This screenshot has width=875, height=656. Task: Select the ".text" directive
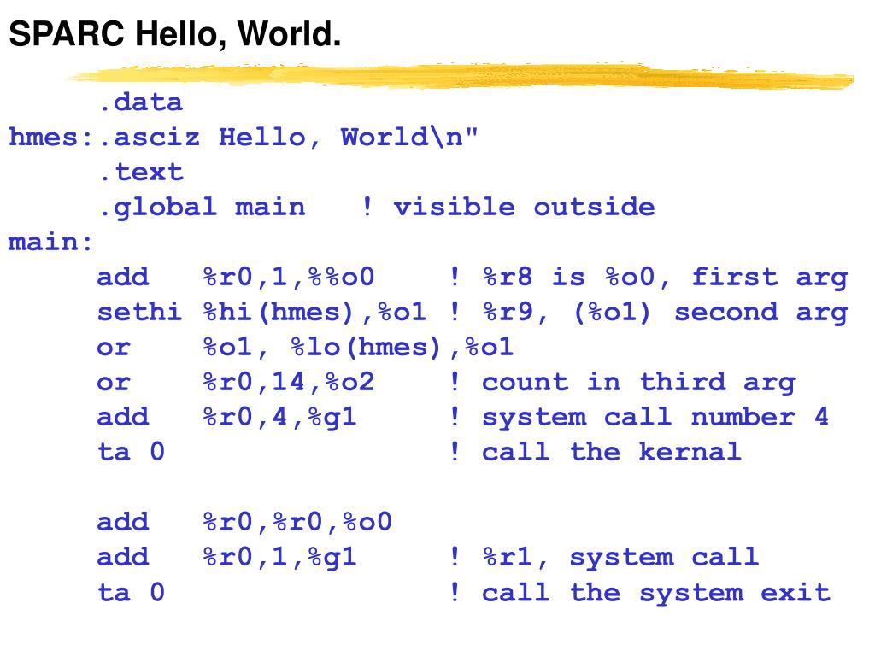click(x=142, y=172)
